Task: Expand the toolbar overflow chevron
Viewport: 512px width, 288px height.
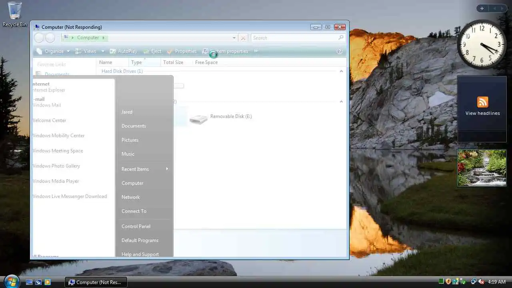Action: pos(256,51)
